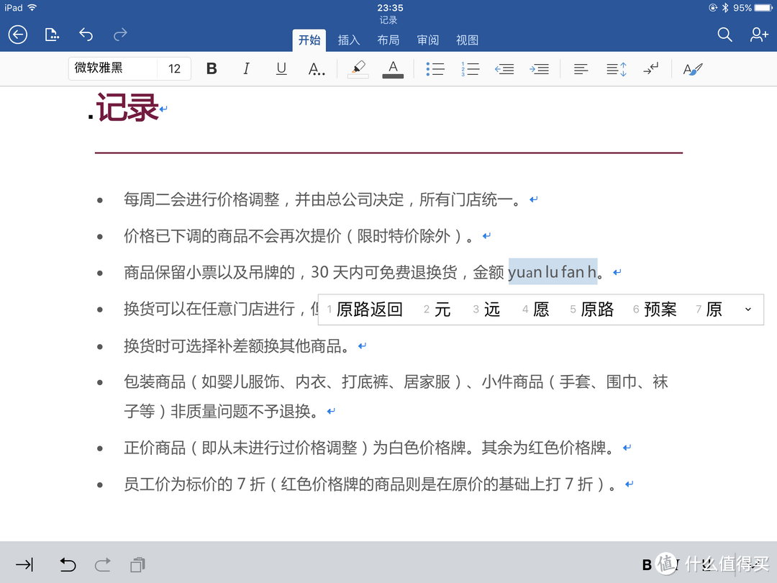Switch to 开始 tab
The height and width of the screenshot is (583, 777).
coord(309,40)
